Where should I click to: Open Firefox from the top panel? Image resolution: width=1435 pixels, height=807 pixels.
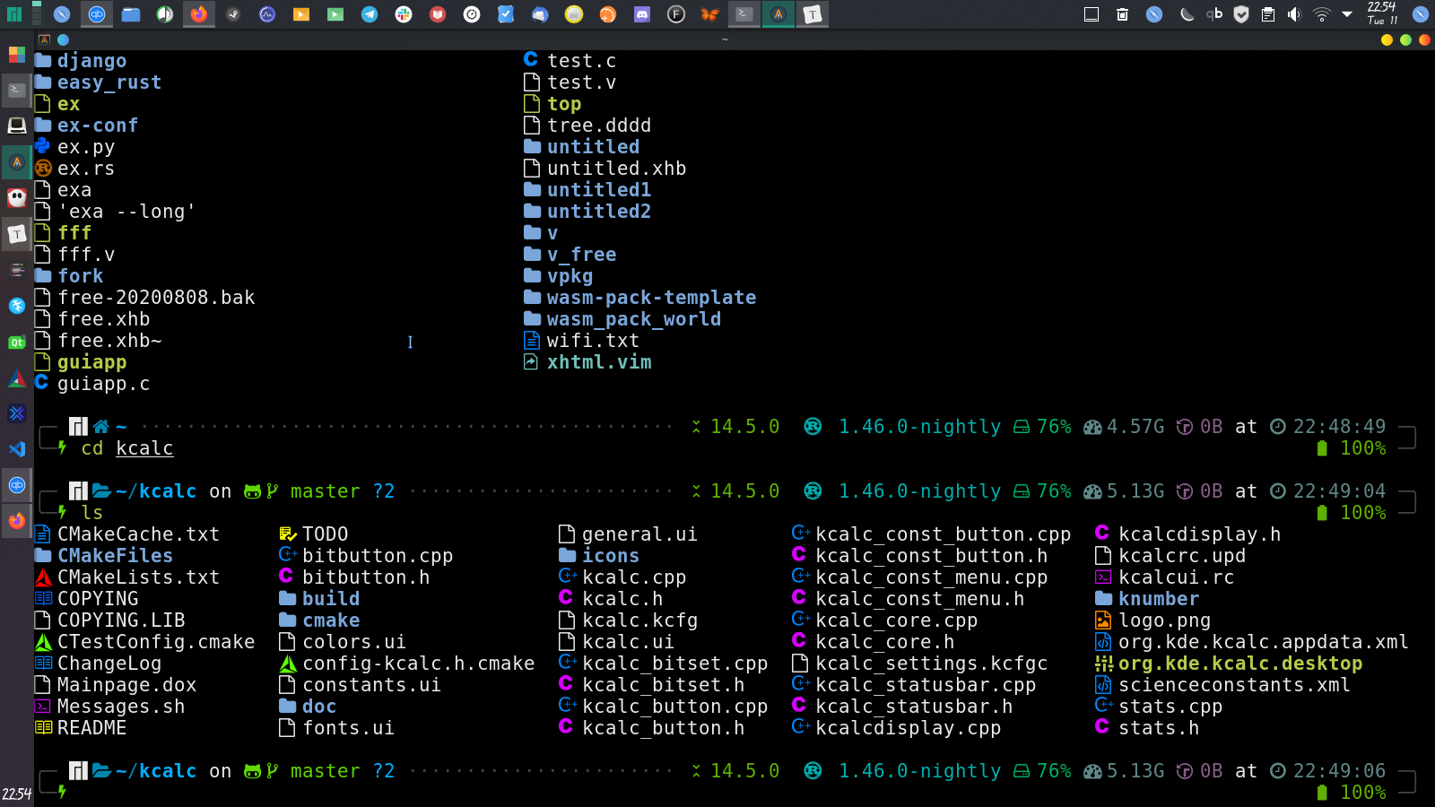pos(199,14)
